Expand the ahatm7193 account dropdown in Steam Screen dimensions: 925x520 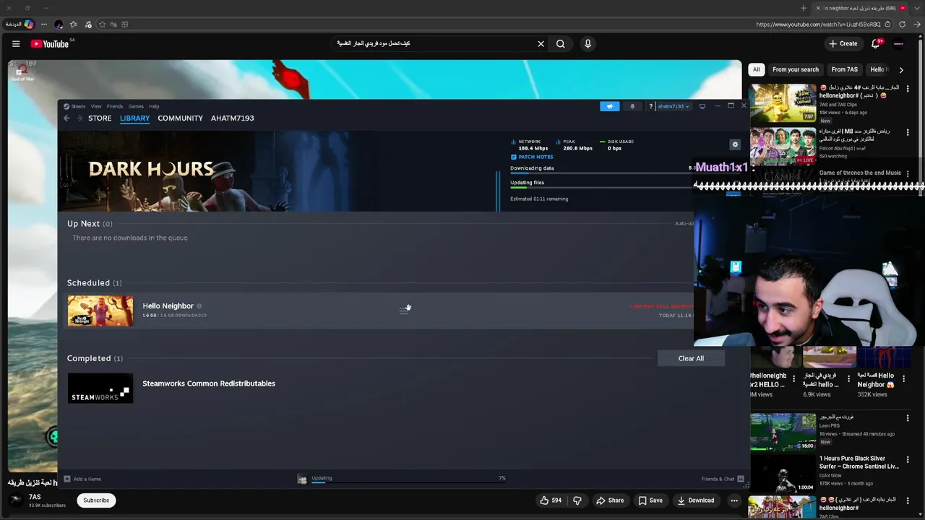pos(673,106)
